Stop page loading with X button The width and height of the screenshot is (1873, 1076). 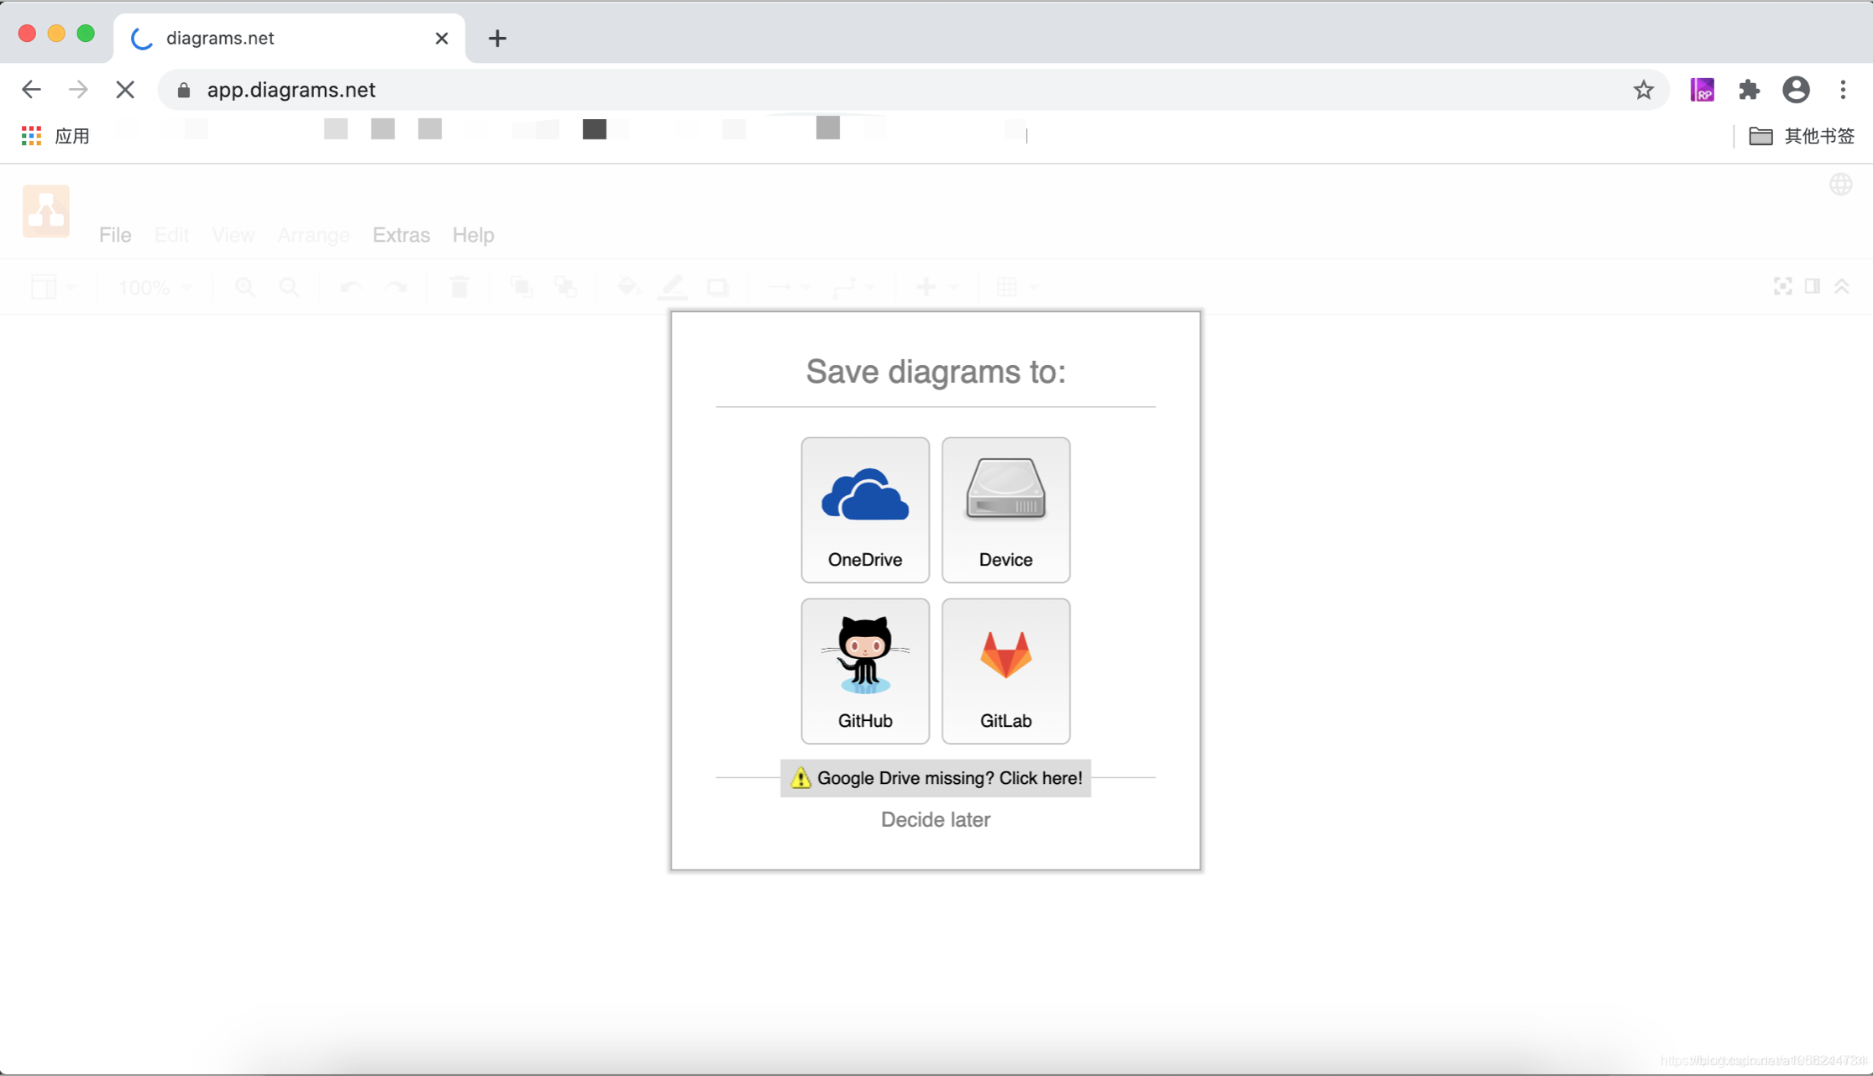click(x=125, y=90)
